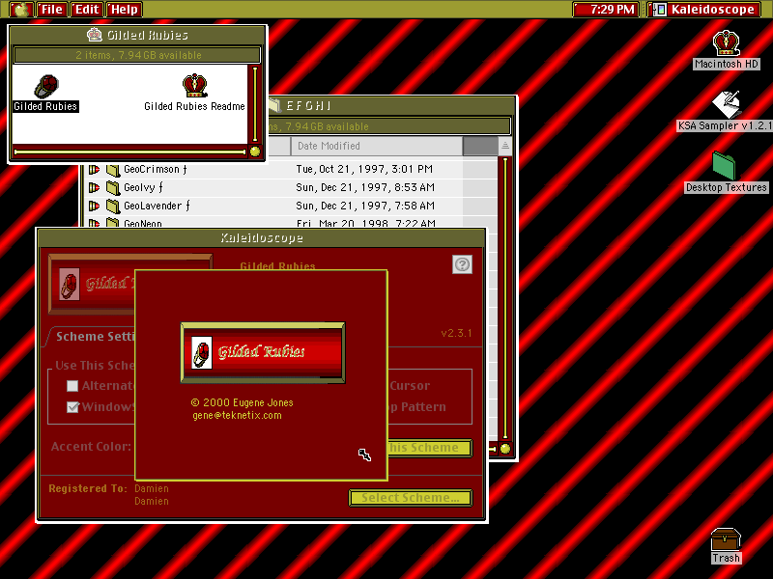Switch to the Scheme Settings tab
Image resolution: width=773 pixels, height=579 pixels.
pos(94,337)
